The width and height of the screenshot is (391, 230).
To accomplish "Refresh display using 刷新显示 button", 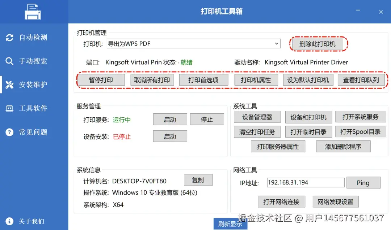I will pos(231,224).
